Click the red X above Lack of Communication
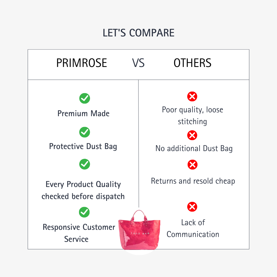Viewport: 277px width, 277px height. click(192, 207)
